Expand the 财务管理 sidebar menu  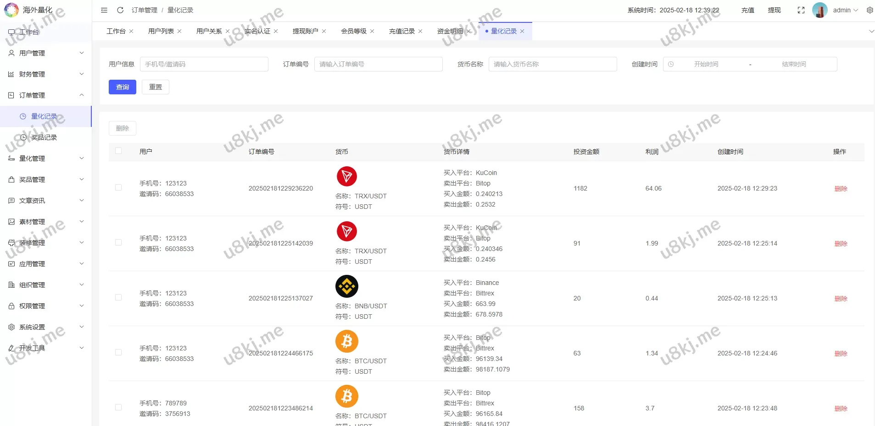tap(46, 74)
